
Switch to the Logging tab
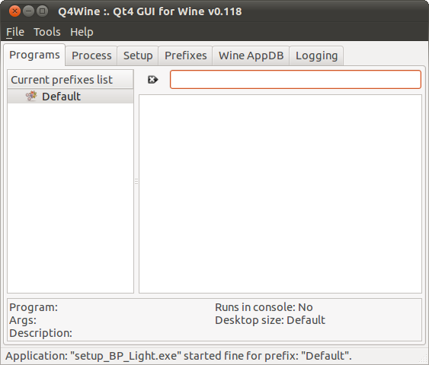point(316,56)
